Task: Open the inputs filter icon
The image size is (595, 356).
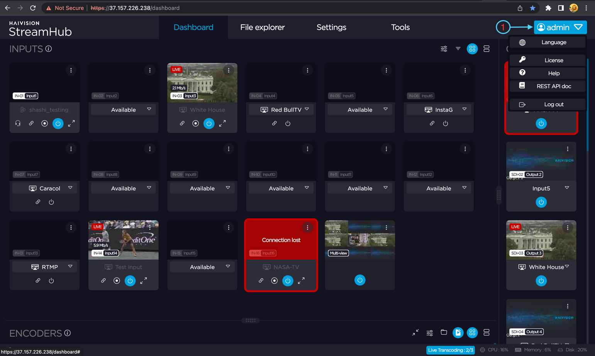Action: point(458,49)
